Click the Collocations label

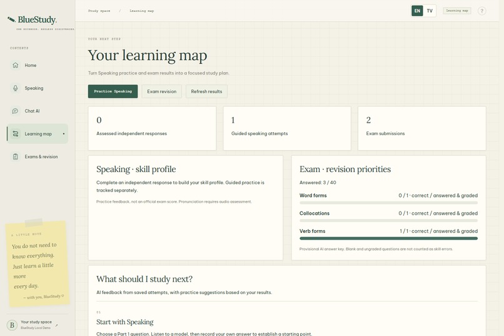(x=315, y=213)
